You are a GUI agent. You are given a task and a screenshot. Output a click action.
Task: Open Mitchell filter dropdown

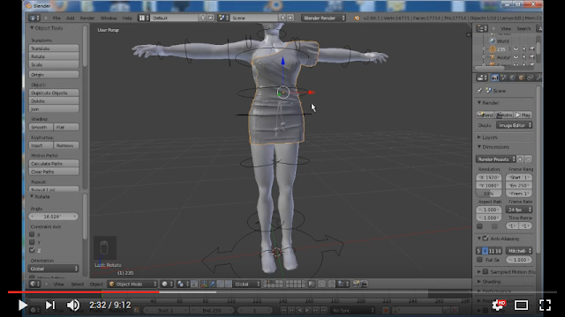(519, 251)
